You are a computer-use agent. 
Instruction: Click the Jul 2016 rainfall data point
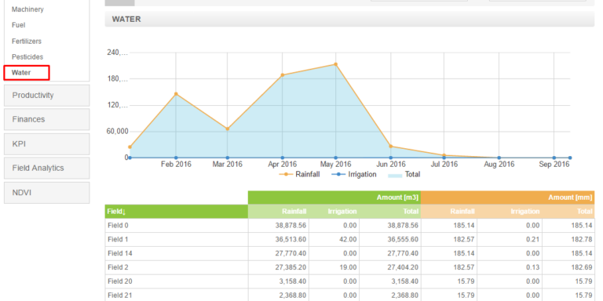pos(444,155)
